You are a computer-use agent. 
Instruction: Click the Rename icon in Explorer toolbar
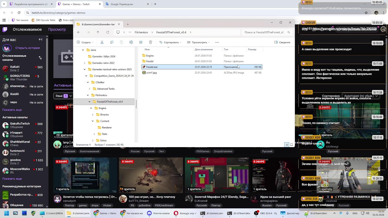coord(131,42)
